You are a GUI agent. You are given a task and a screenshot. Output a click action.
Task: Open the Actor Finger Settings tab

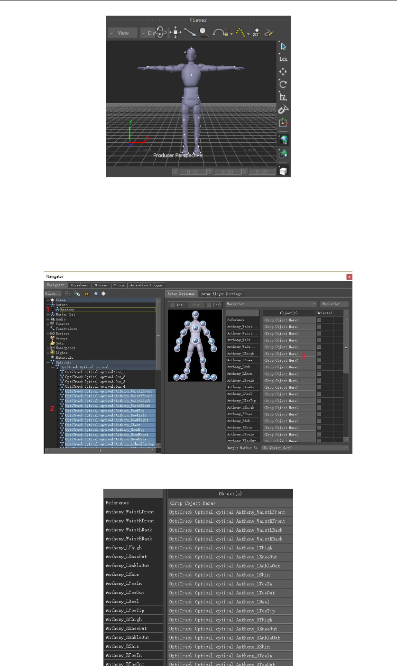(x=221, y=294)
